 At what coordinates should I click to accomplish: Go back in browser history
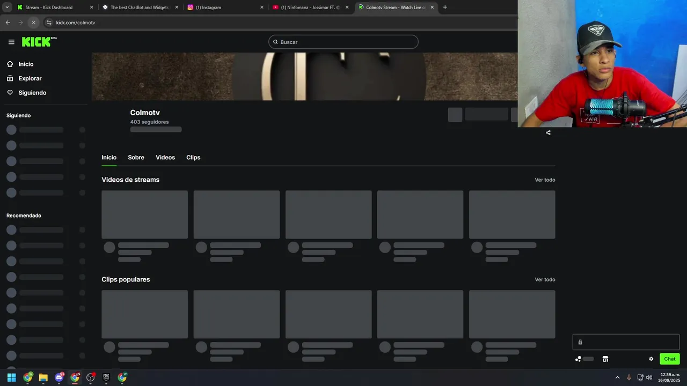(x=8, y=23)
